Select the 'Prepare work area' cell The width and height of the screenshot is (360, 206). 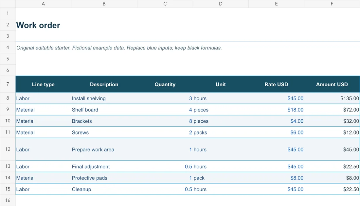(x=104, y=149)
